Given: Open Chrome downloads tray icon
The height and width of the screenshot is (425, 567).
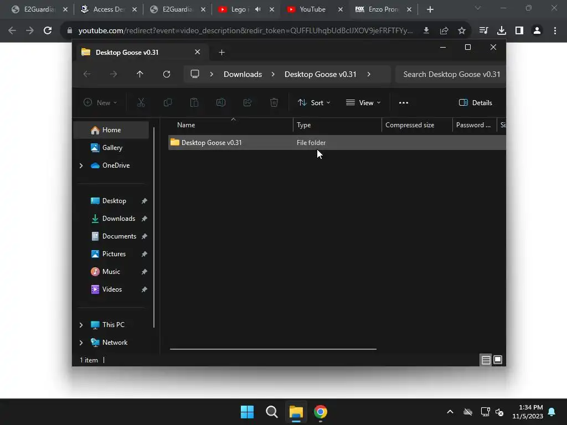Looking at the screenshot, I should click(502, 30).
